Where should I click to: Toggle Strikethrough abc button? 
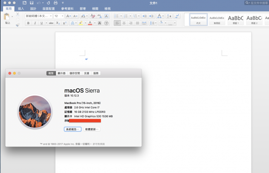click(x=51, y=23)
